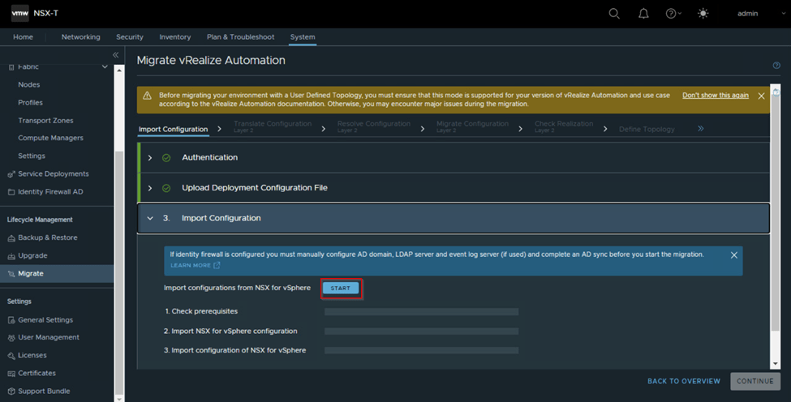
Task: Click the Back to Overview link
Action: point(683,381)
